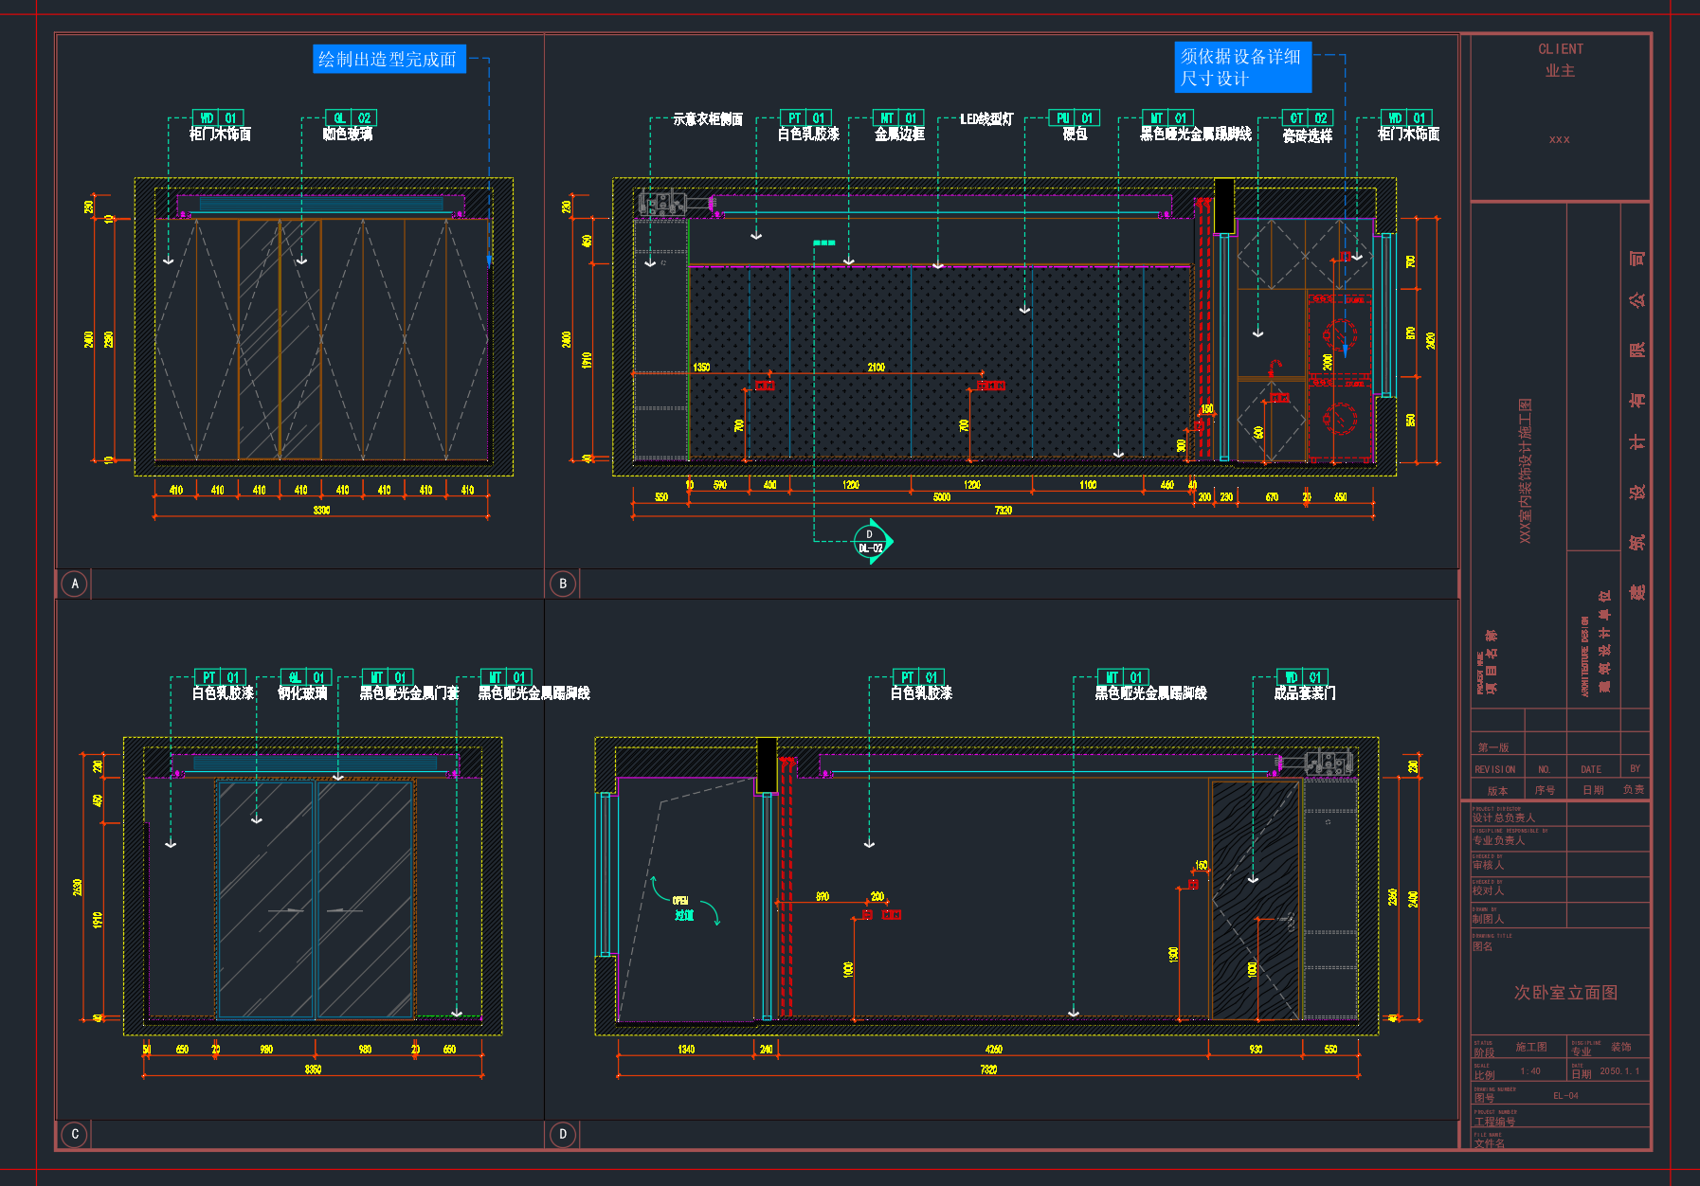
Task: Click the blue note 须依据设备详细尺寸设计
Action: pos(1242,67)
